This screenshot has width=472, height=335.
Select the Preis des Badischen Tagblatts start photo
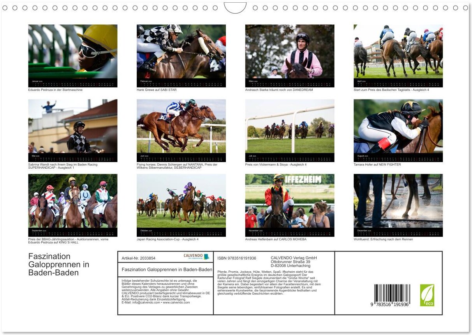pyautogui.click(x=398, y=52)
